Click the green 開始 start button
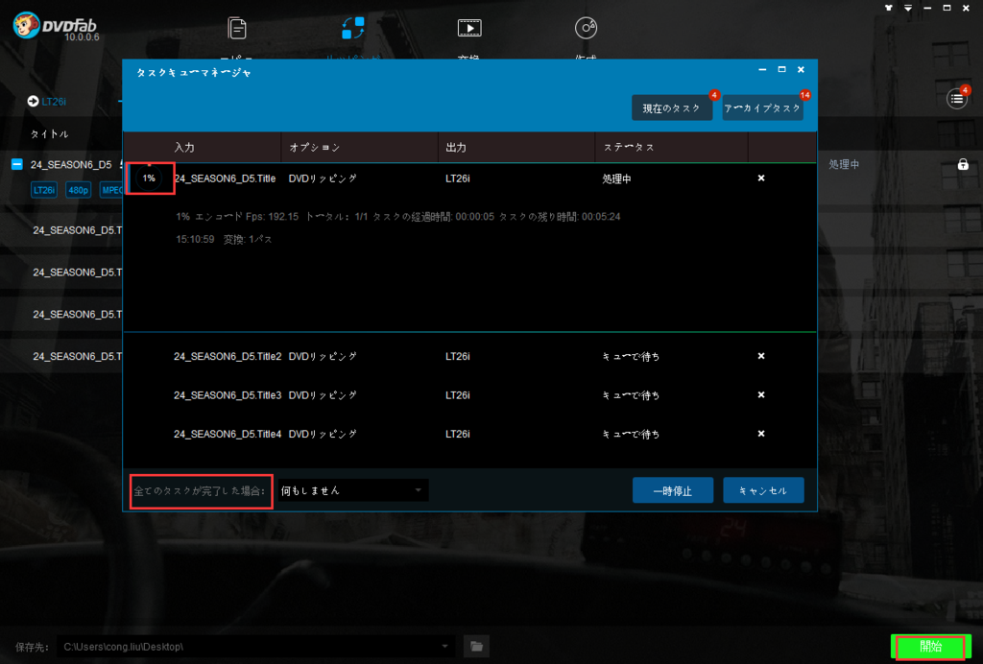 pos(931,647)
